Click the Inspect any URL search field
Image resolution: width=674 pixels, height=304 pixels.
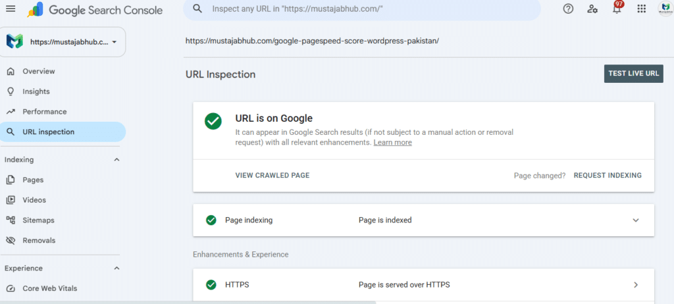click(362, 9)
